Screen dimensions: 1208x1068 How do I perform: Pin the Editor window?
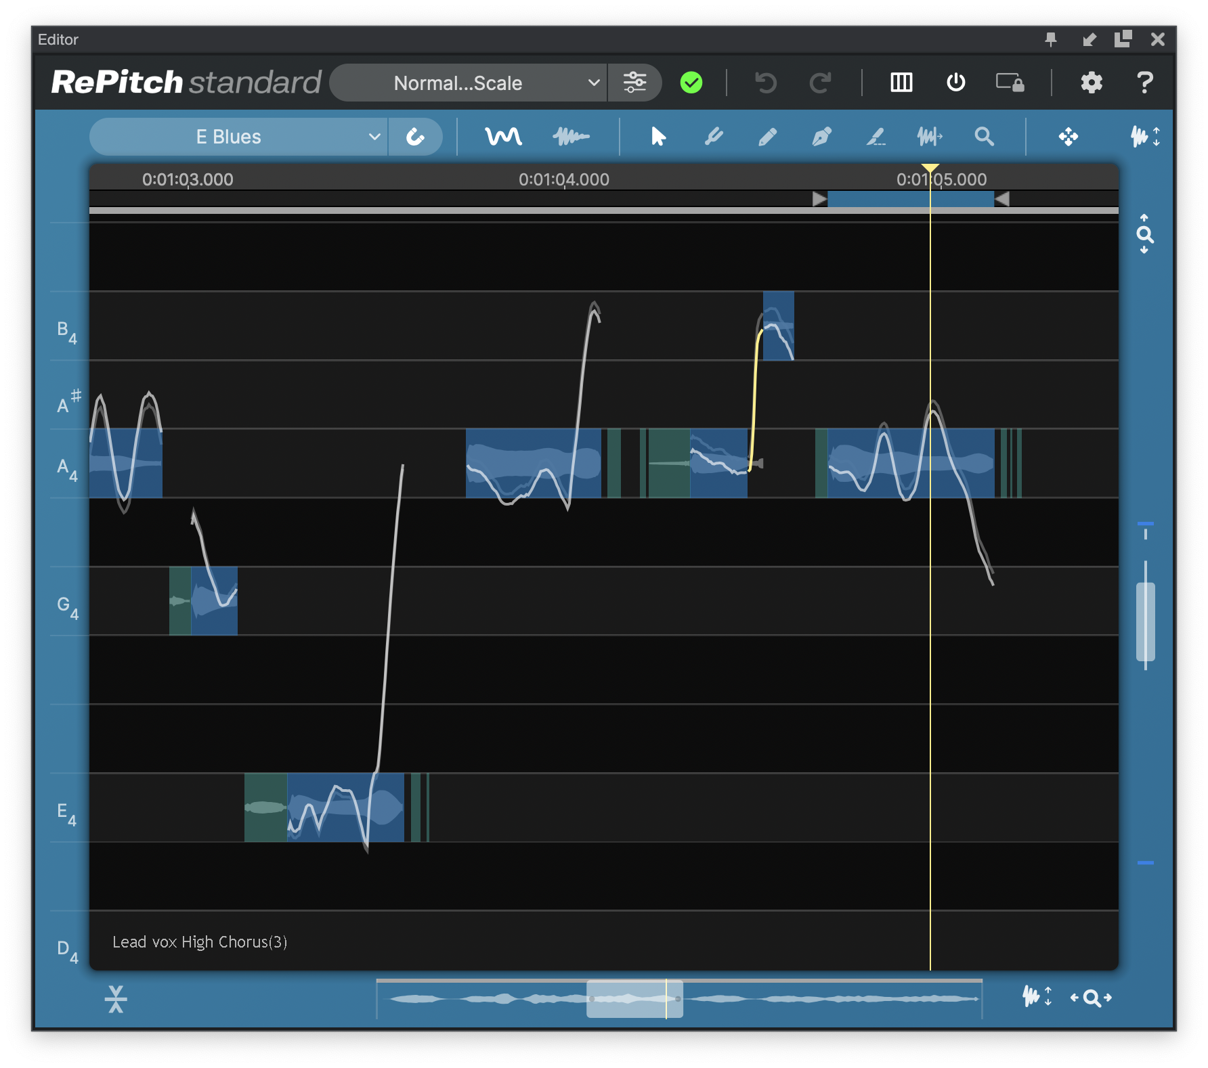tap(1050, 40)
